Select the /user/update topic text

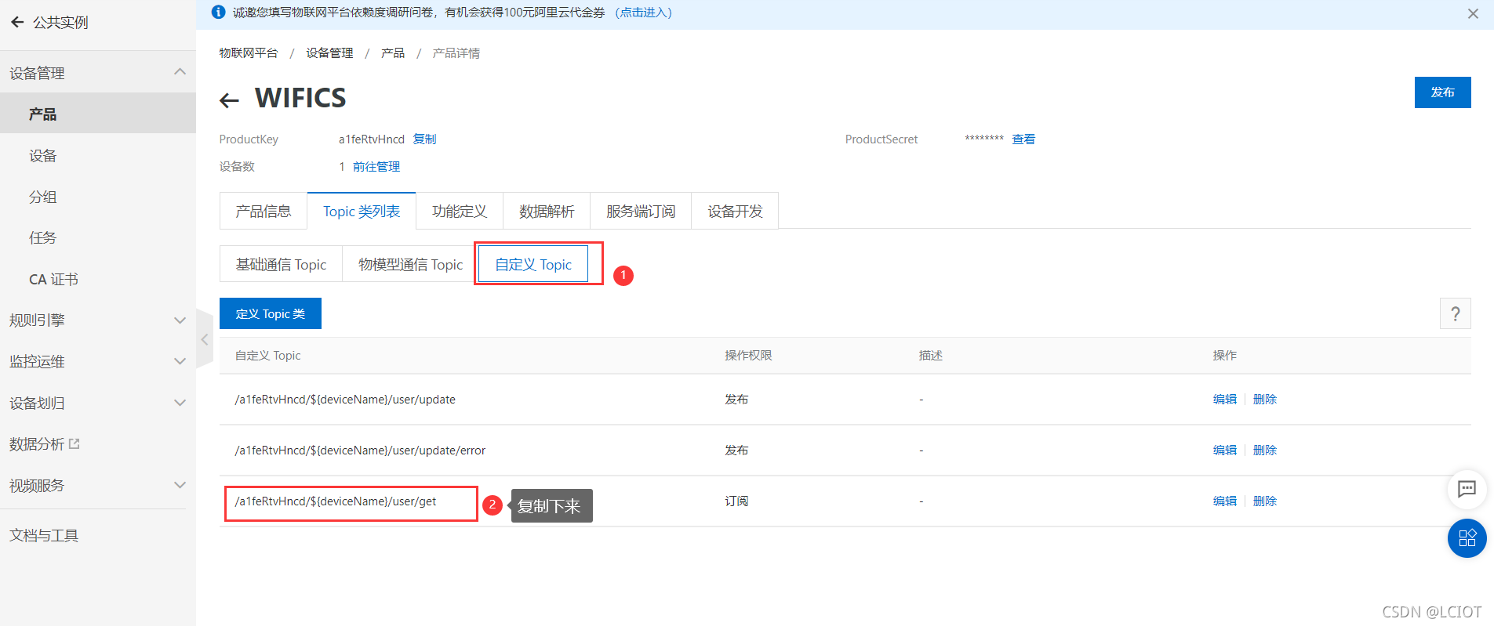point(345,400)
